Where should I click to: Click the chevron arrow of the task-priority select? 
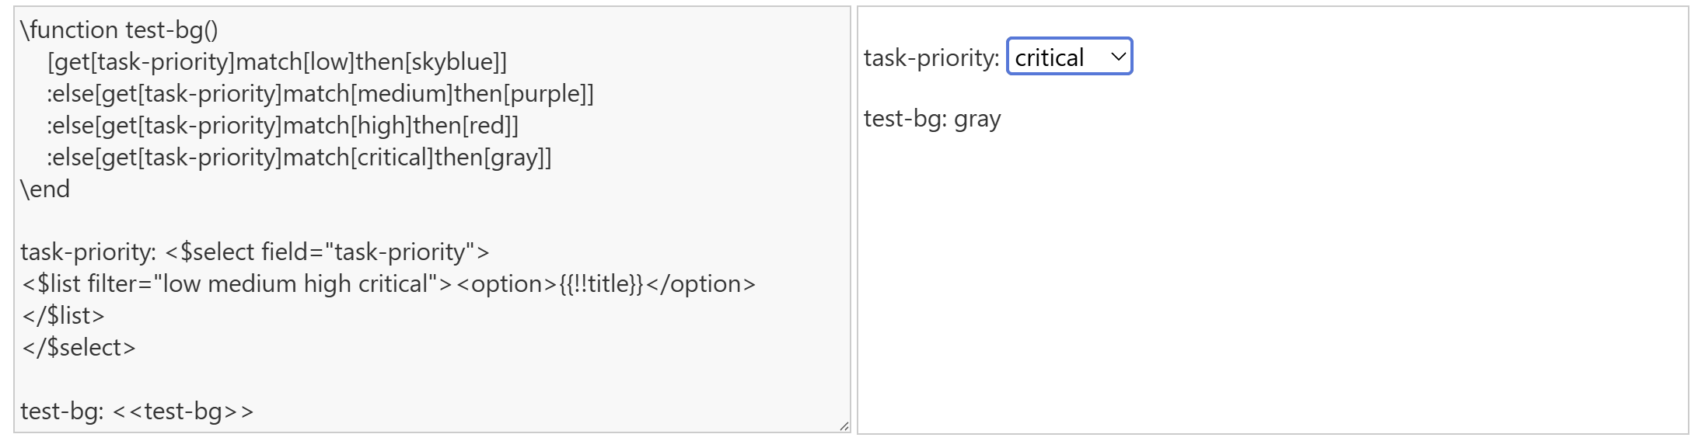pyautogui.click(x=1118, y=57)
